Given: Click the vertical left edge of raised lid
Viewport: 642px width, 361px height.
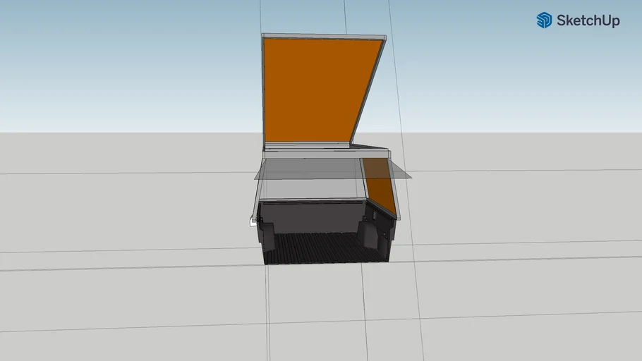Looking at the screenshot, I should (x=263, y=92).
